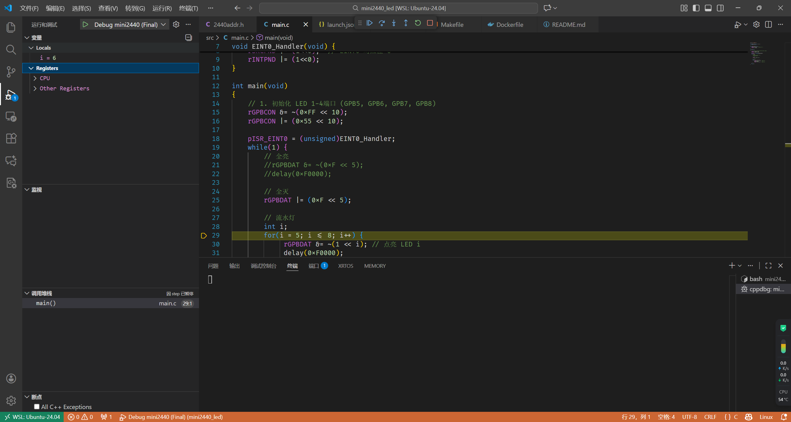Open the launch.json gear next to the debug config
Image resolution: width=791 pixels, height=422 pixels.
click(176, 25)
